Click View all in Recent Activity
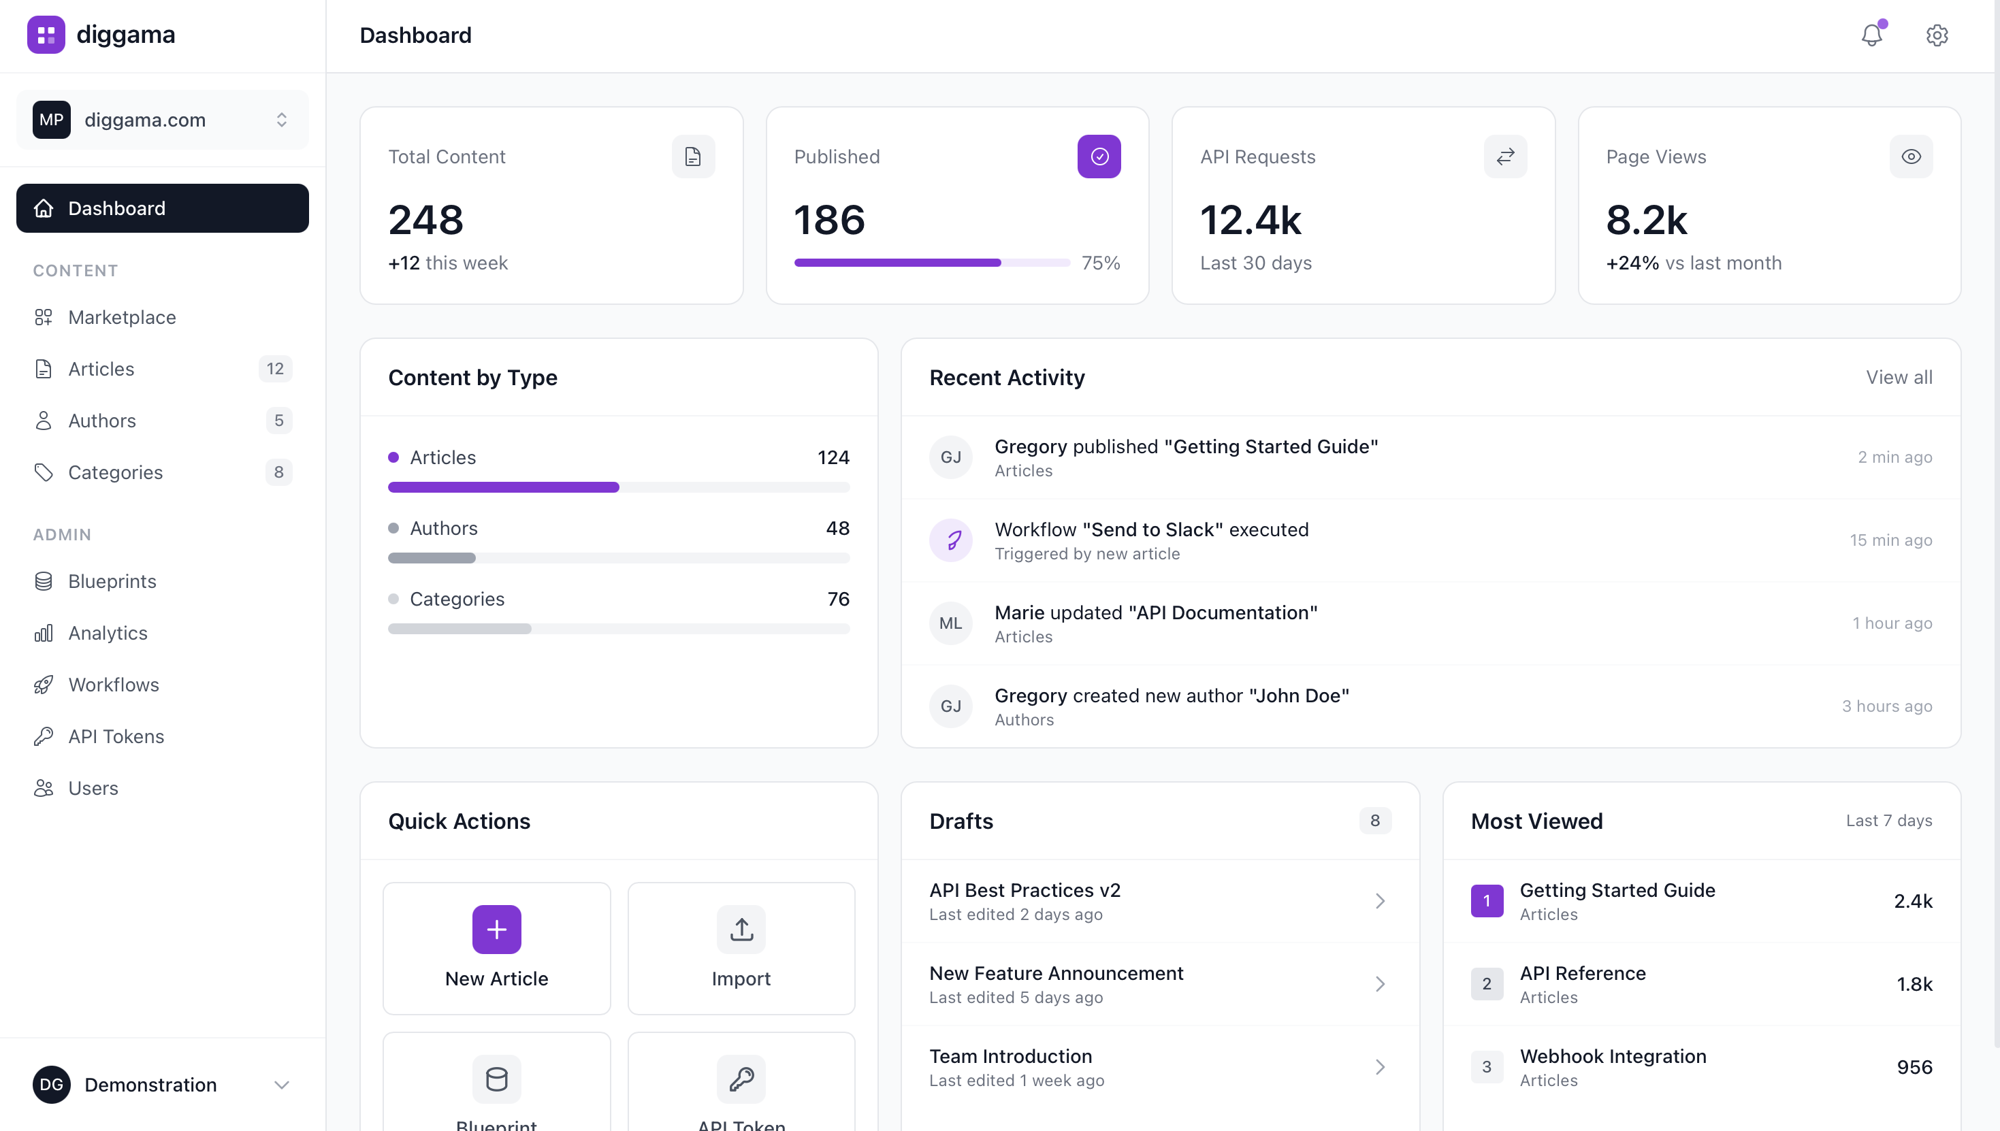The height and width of the screenshot is (1131, 2000). point(1899,378)
